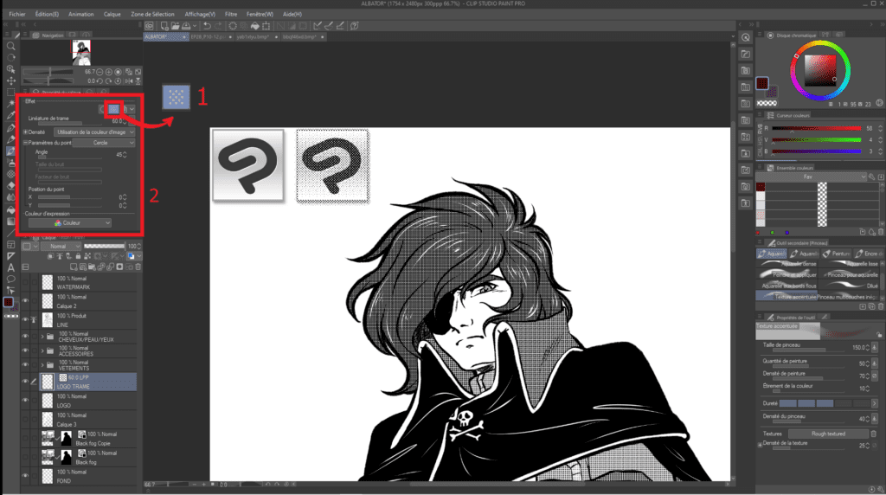This screenshot has width=886, height=495.
Task: Select the Eraser tool
Action: (x=10, y=186)
